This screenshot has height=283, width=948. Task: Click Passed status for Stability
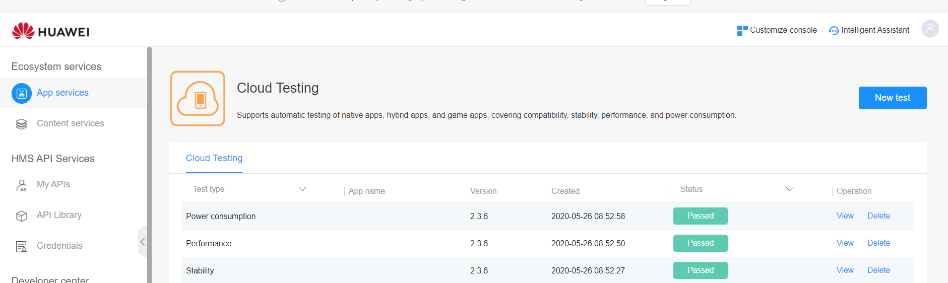701,270
